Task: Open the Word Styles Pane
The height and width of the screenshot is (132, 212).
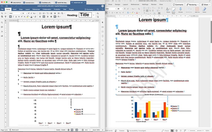Action: (174, 10)
